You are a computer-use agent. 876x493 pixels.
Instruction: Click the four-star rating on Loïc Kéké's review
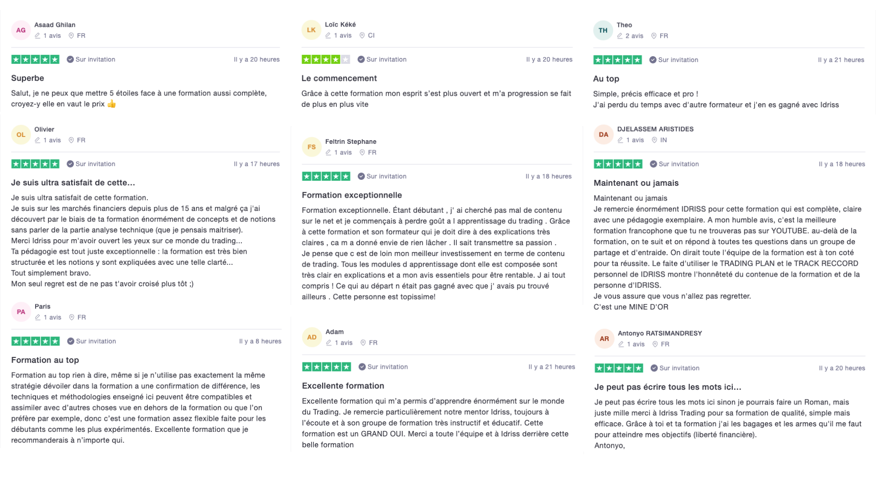326,59
